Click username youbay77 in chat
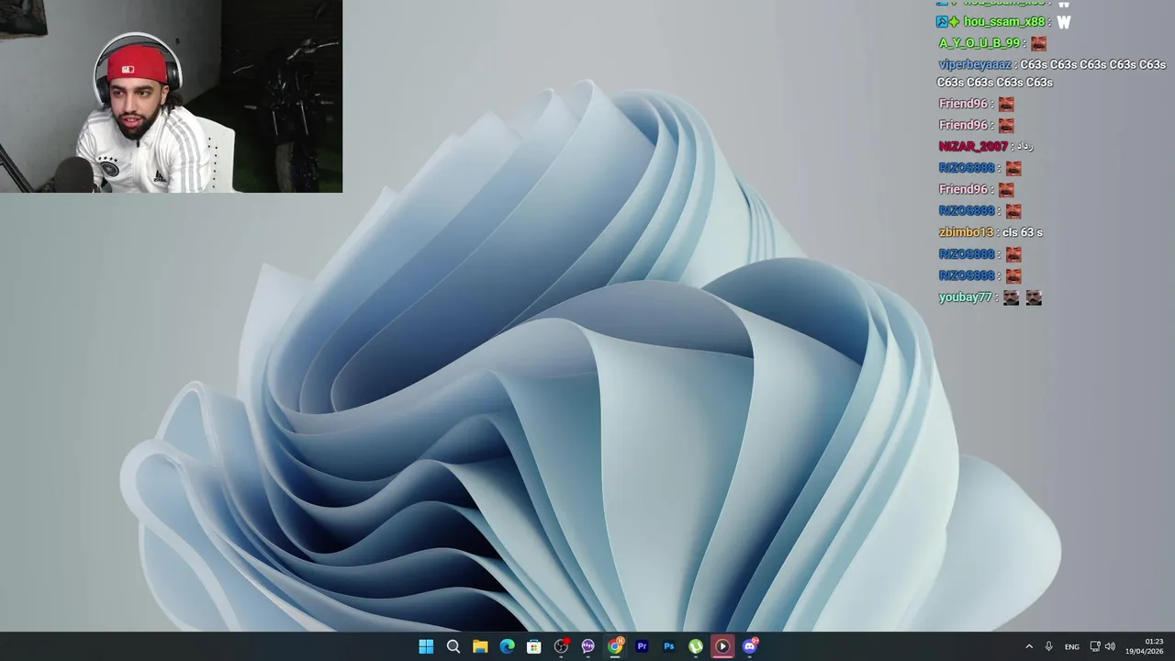 (965, 297)
